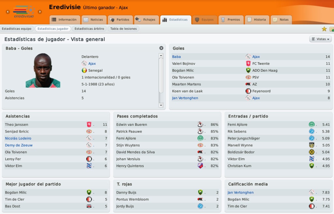Open the Partidos tab
334x214 pixels.
(x=120, y=20)
